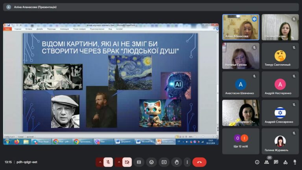Turn on the camera in Meet
Image resolution: width=302 pixels, height=170 pixels.
click(127, 162)
